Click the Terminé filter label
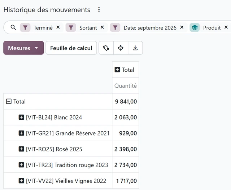This screenshot has height=190, width=231. pos(43,28)
